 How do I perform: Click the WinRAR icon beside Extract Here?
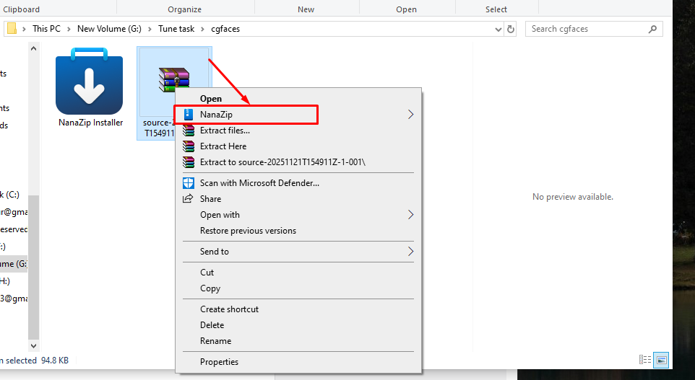[x=189, y=146]
